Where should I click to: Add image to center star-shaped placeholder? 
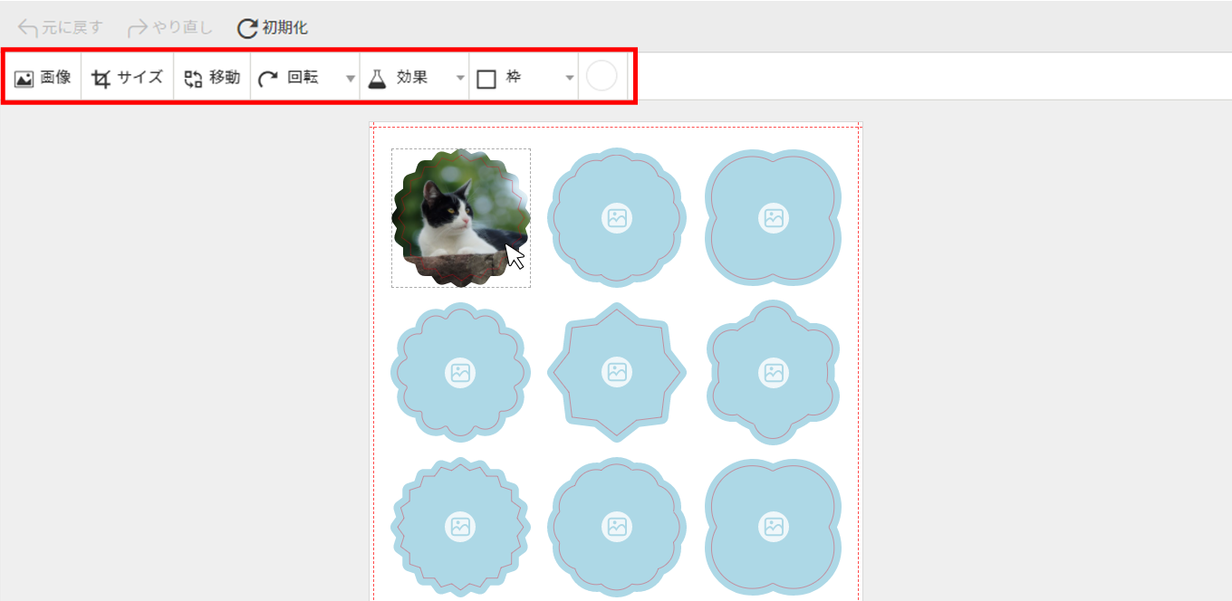tap(617, 372)
